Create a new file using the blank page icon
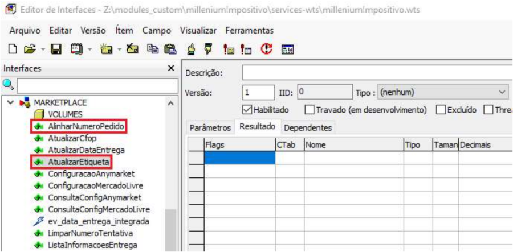Image resolution: width=513 pixels, height=252 pixels. coord(13,49)
